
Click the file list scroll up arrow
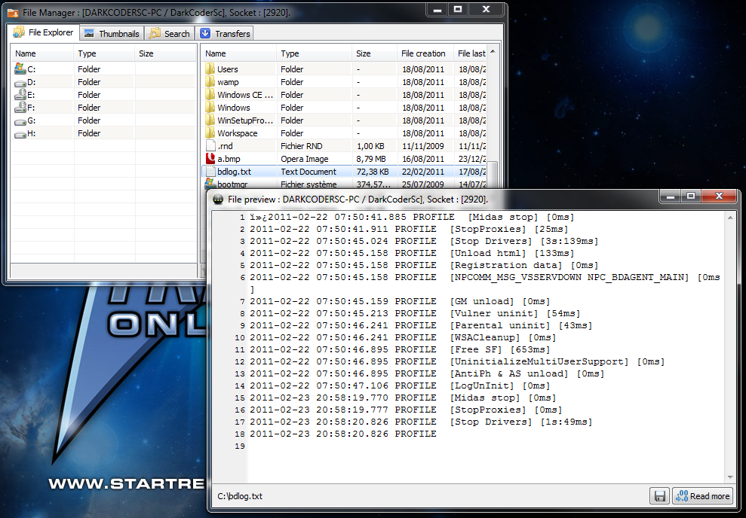[493, 52]
